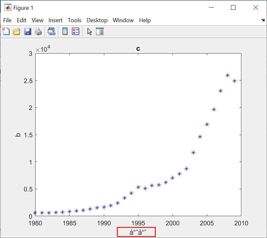Open the Help menu
Screen dimensions: 267x238
[x=145, y=20]
